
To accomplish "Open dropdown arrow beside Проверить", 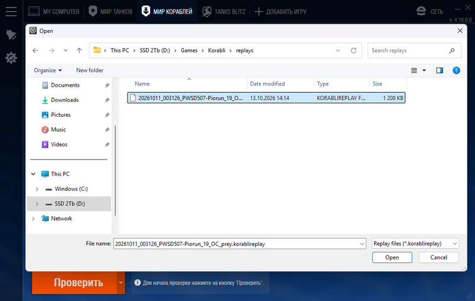I will (121, 283).
